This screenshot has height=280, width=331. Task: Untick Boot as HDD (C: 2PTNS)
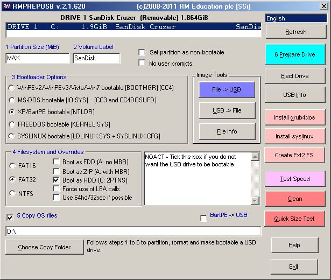pyautogui.click(x=56, y=180)
